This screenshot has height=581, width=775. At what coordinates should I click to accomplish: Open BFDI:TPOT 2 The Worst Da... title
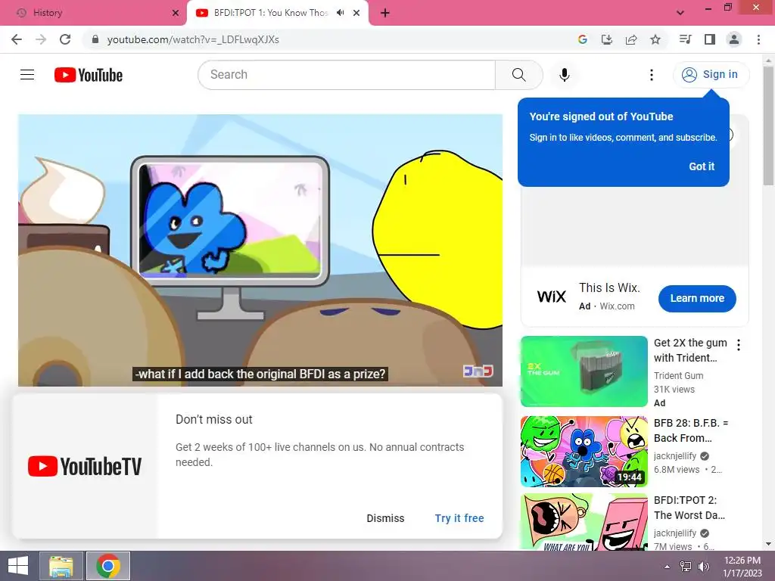click(x=689, y=508)
